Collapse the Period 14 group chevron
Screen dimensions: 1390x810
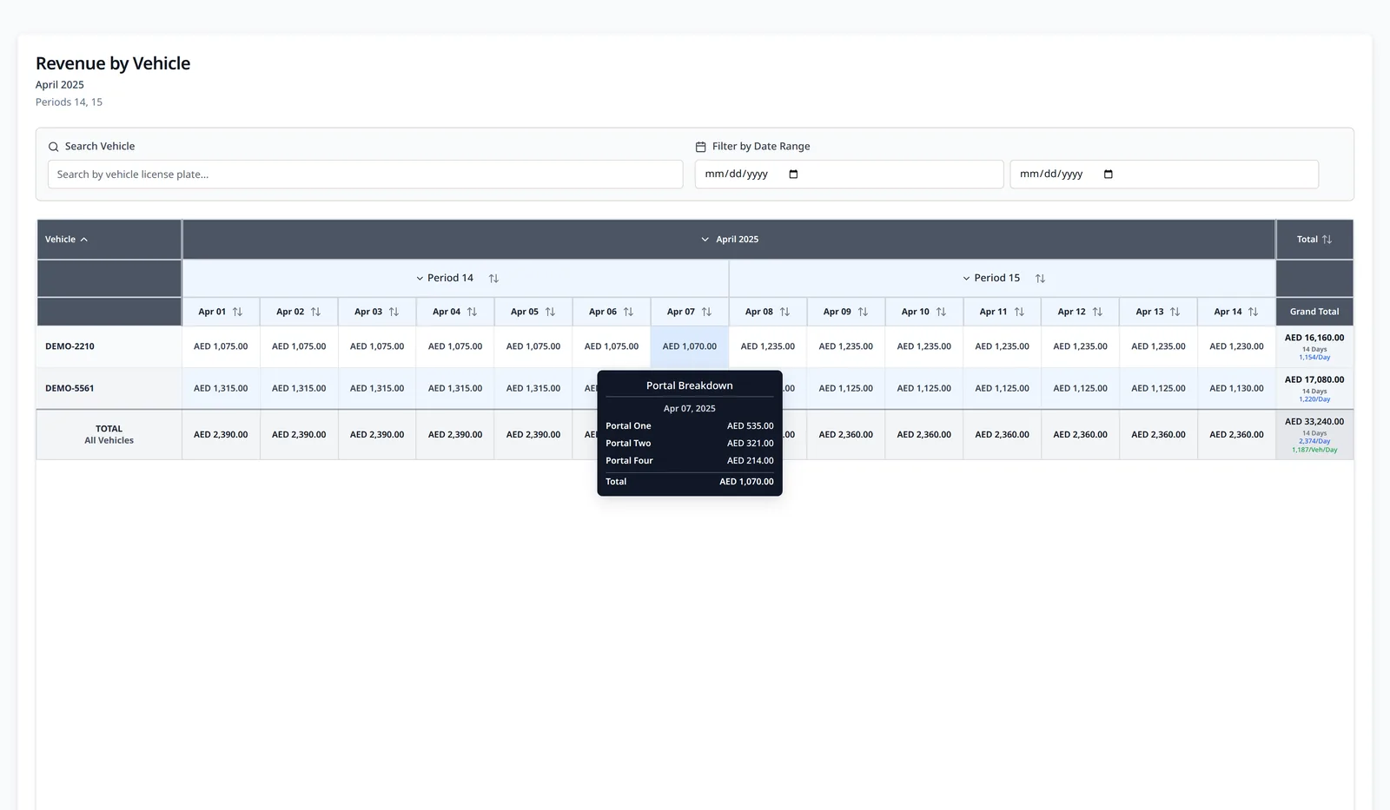pyautogui.click(x=420, y=279)
